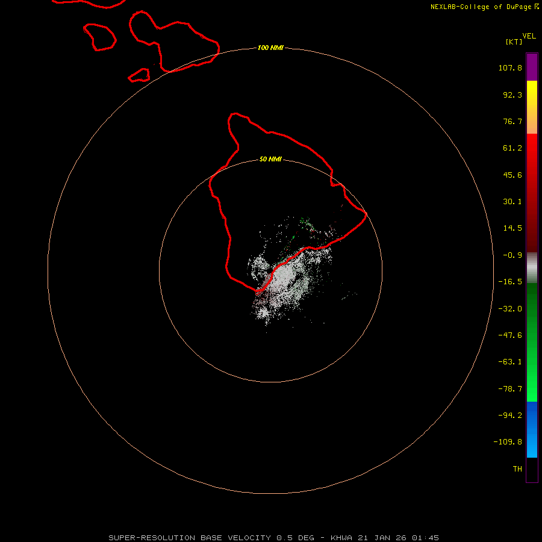
Task: Click the gray near-zero velocity swatch
Action: click(532, 268)
